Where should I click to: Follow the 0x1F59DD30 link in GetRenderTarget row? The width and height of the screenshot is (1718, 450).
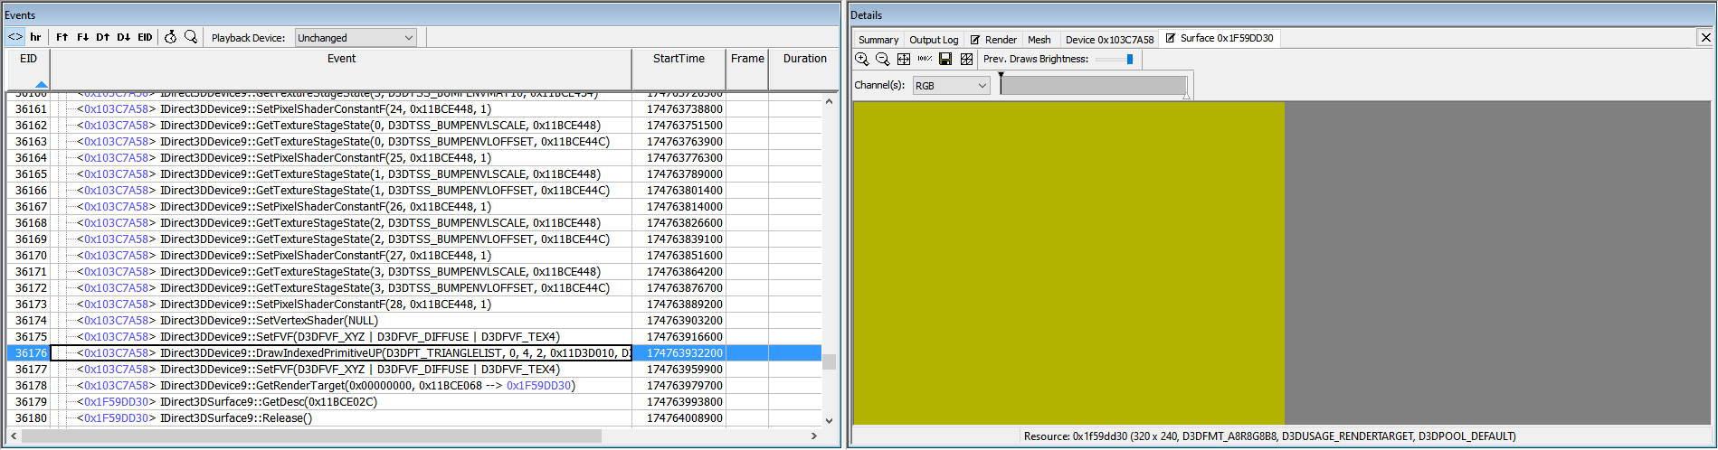pyautogui.click(x=538, y=386)
